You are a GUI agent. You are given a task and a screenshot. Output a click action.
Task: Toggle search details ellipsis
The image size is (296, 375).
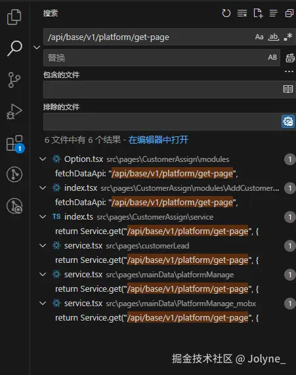coord(289,71)
